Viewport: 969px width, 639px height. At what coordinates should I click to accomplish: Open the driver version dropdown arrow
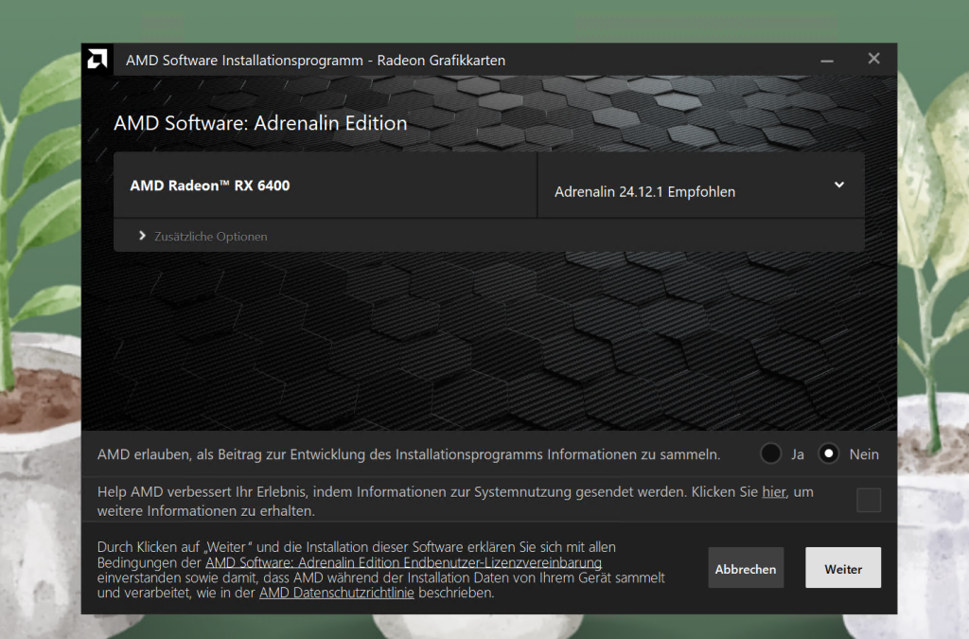[838, 186]
